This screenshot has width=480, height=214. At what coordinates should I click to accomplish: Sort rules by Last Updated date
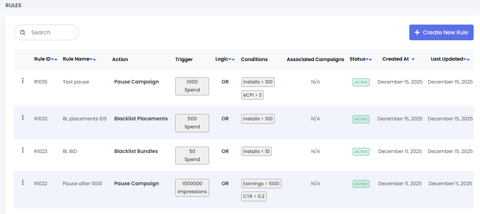(466, 59)
